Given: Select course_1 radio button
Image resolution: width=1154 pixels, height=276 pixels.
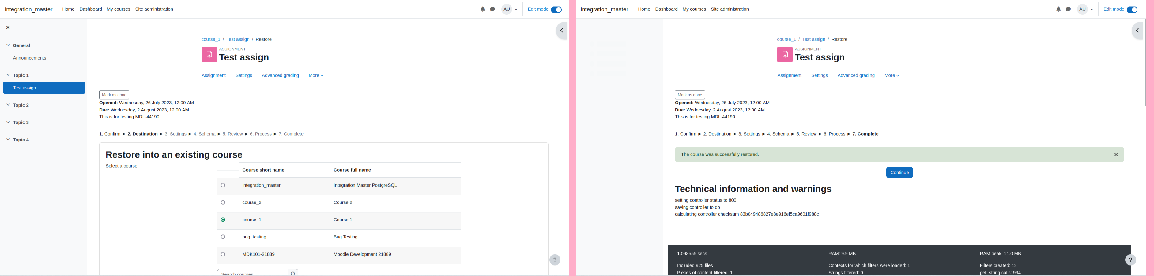Looking at the screenshot, I should pos(223,220).
